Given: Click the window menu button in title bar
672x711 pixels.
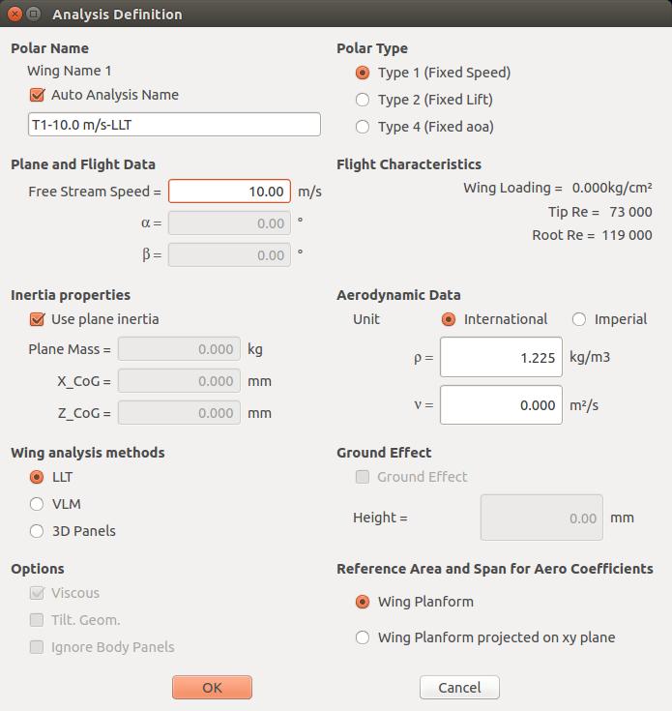Looking at the screenshot, I should [x=34, y=15].
